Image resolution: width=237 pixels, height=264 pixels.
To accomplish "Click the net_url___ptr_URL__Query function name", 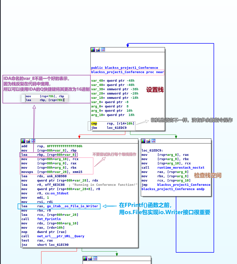I will click(60, 236).
